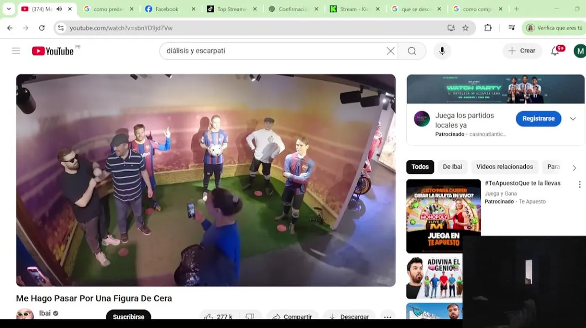Open YouTube notifications bell
The height and width of the screenshot is (328, 586).
coord(555,51)
